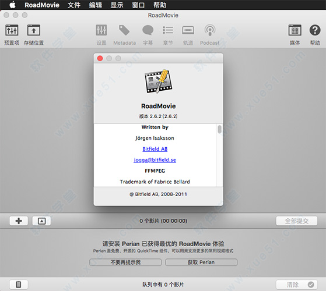Click the FFMPEG heading in credits
326x291 pixels.
point(155,171)
